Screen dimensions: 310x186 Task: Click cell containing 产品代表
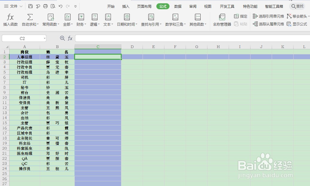point(25,128)
